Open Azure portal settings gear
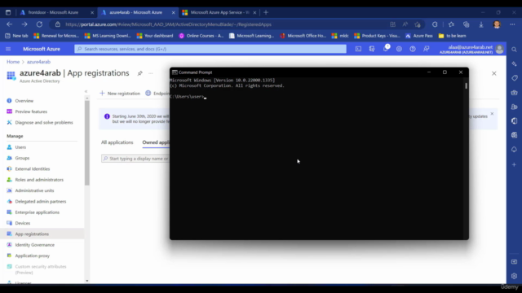 399,49
